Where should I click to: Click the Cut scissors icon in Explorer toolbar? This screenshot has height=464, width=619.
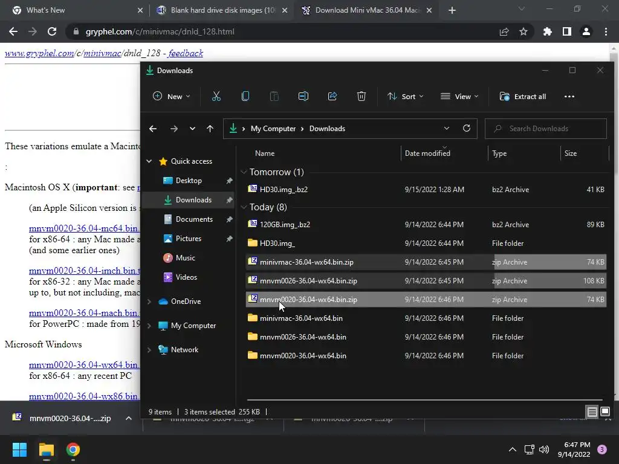point(216,96)
